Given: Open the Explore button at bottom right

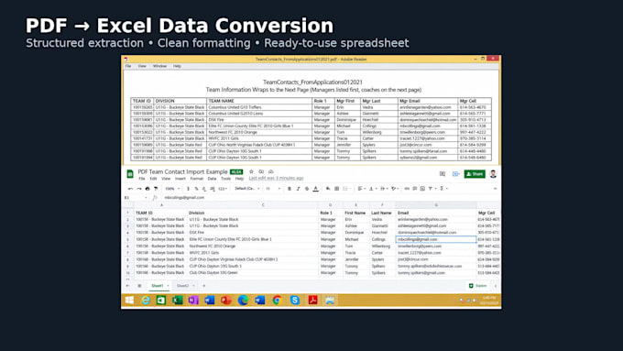Looking at the screenshot, I should click(478, 286).
